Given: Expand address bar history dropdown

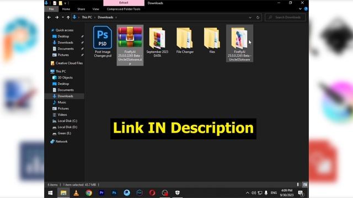Looking at the screenshot, I should 250,17.
